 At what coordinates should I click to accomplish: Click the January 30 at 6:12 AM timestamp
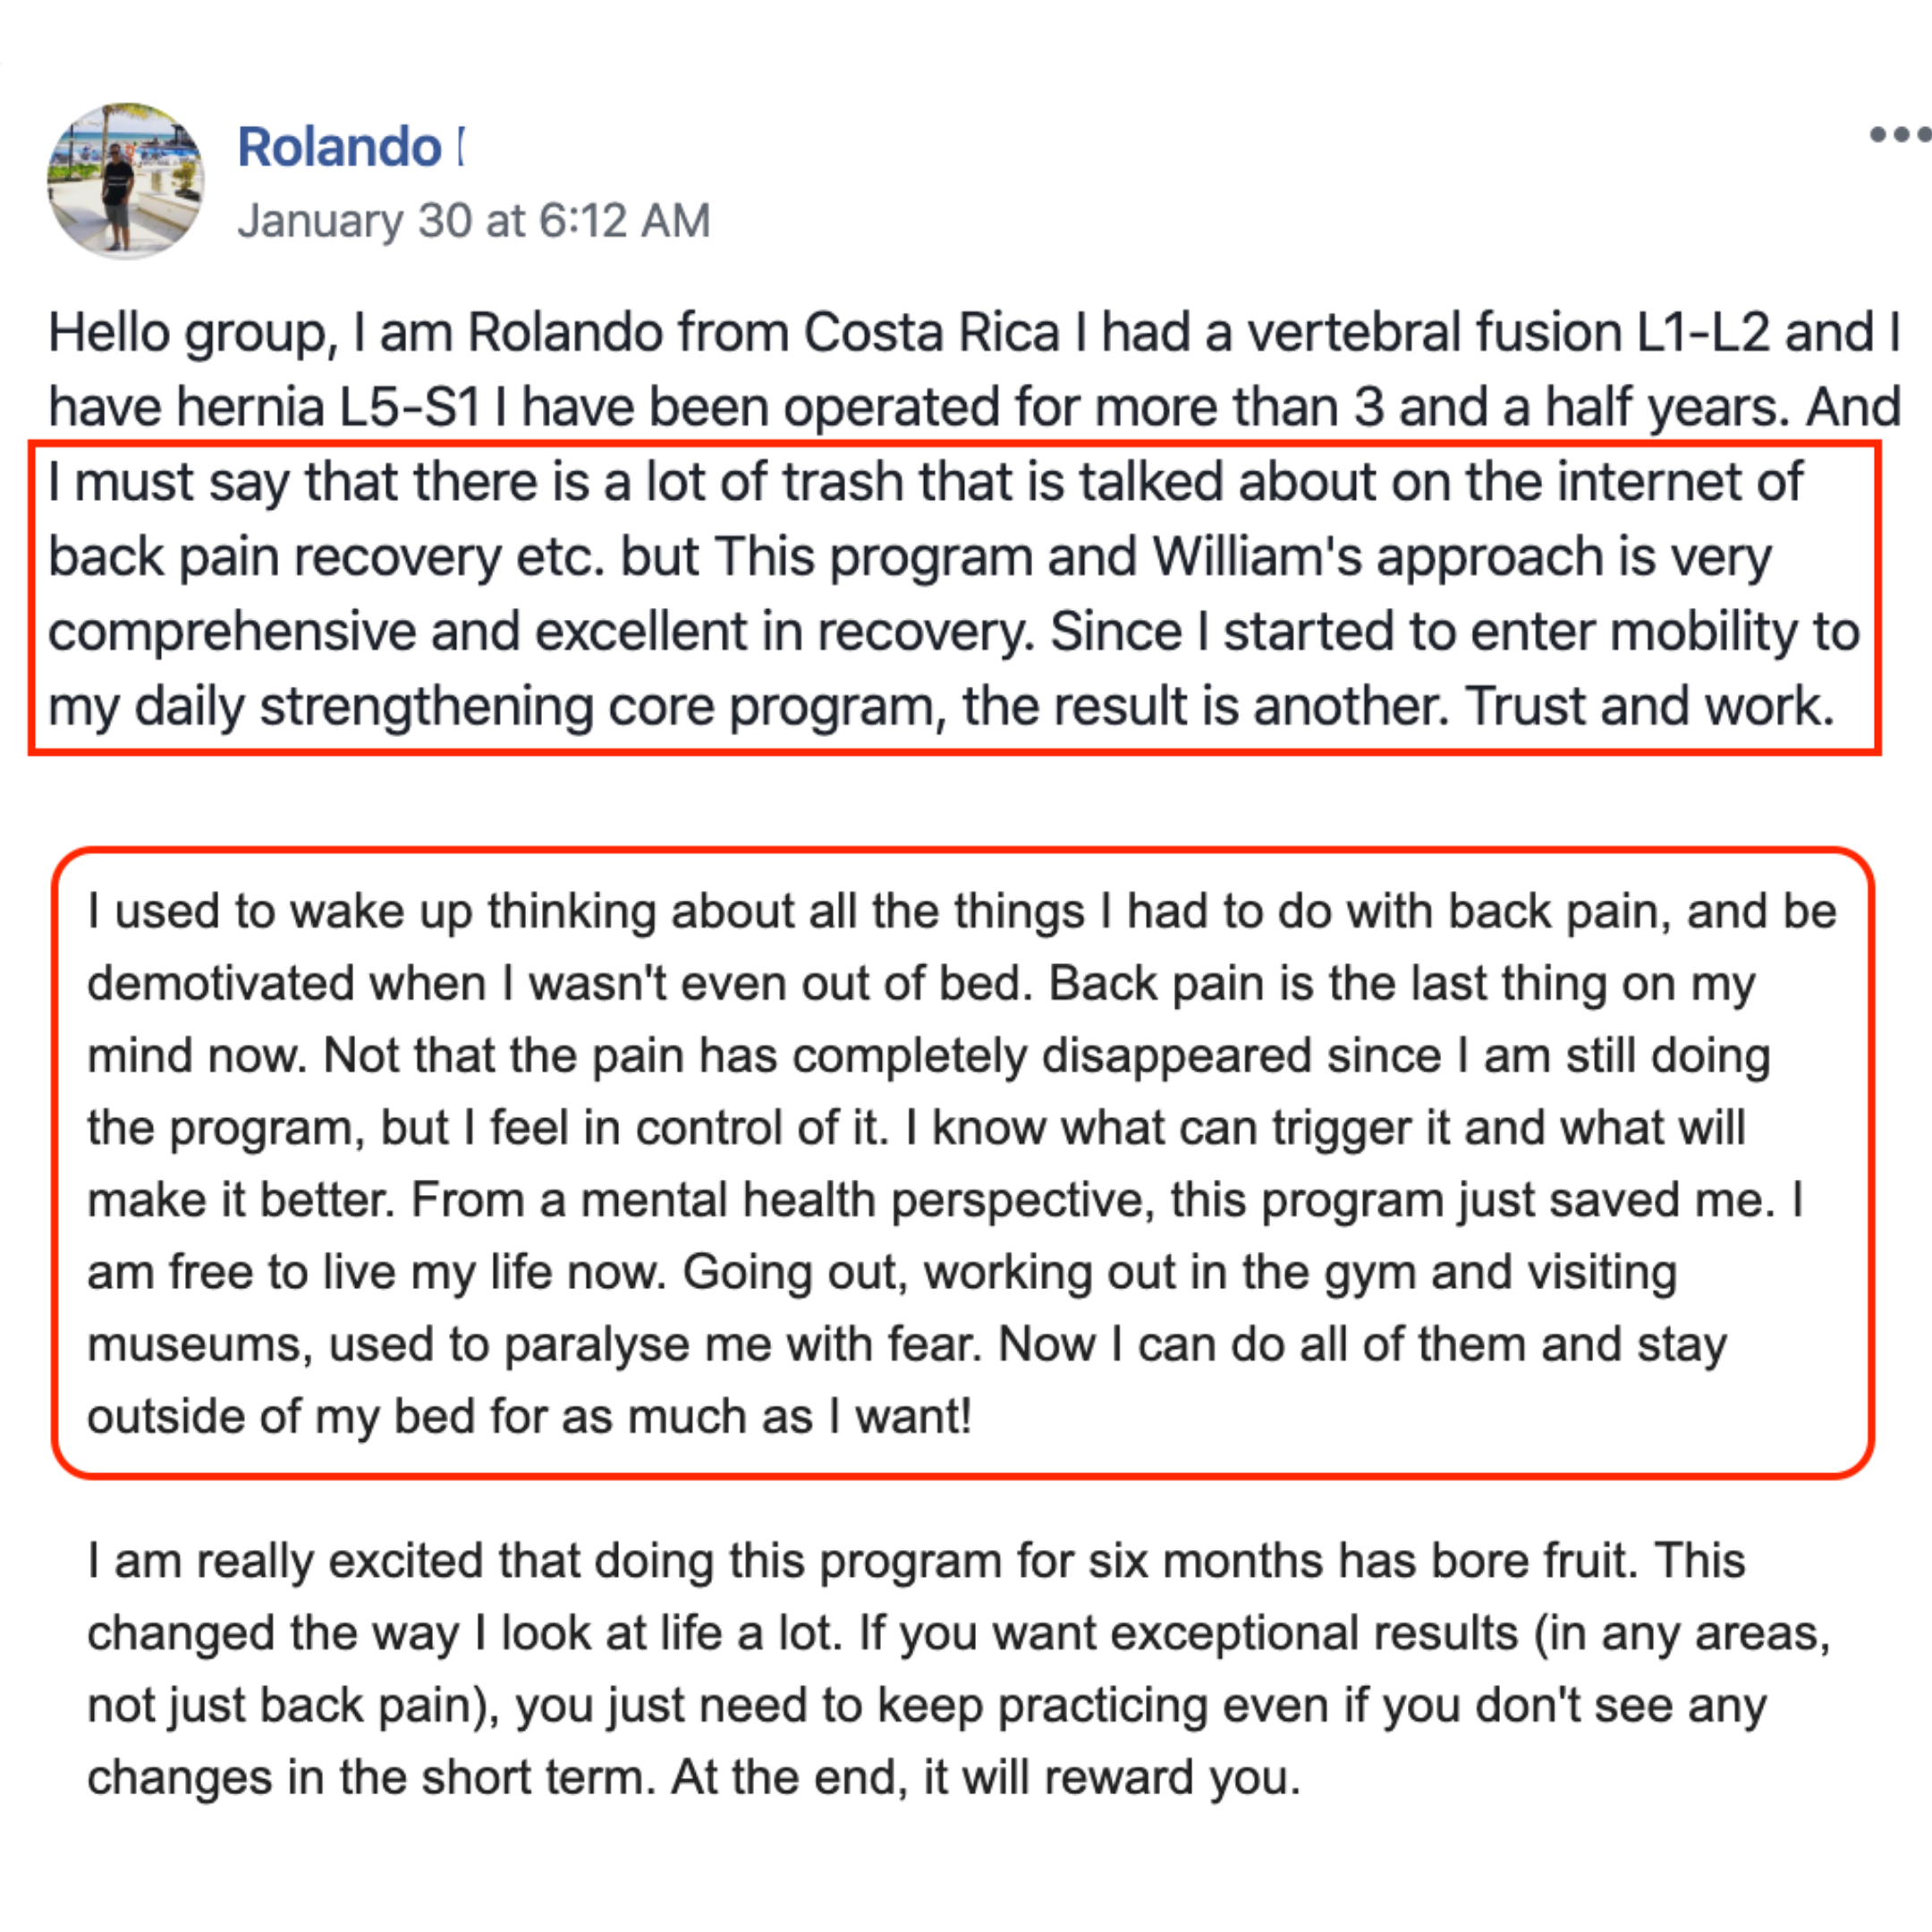pyautogui.click(x=474, y=220)
